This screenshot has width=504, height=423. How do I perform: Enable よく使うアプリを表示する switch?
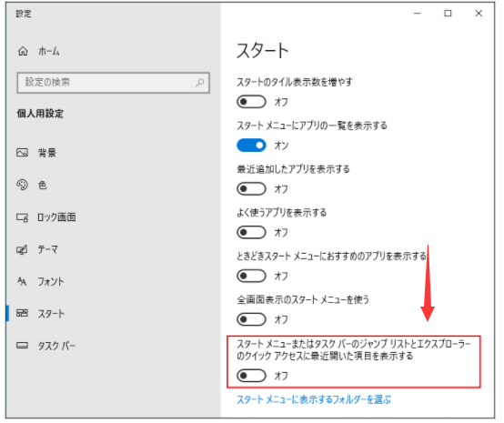[x=251, y=232]
